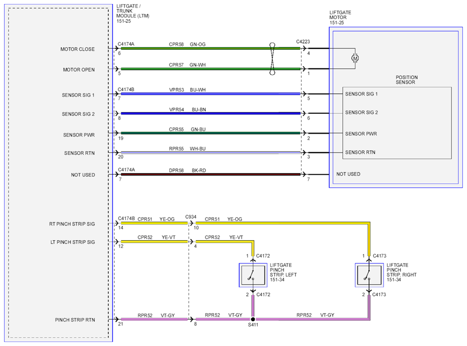Click SENSOR SIG 2 inside the position sensor
467x346 pixels.
pyautogui.click(x=361, y=113)
